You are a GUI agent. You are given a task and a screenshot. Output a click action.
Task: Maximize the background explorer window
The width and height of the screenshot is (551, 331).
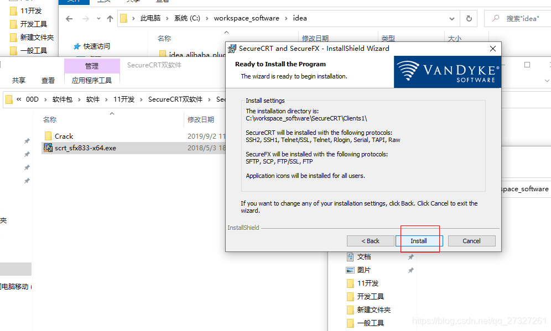click(527, 65)
